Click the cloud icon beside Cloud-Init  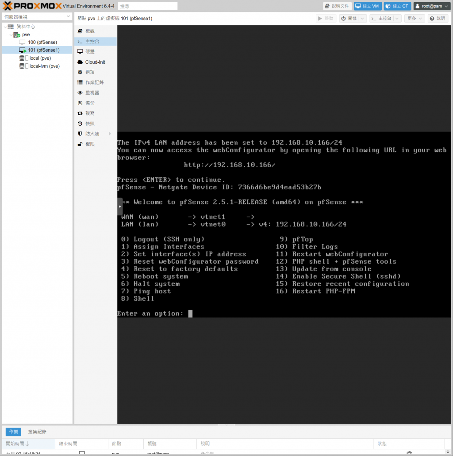coord(80,62)
